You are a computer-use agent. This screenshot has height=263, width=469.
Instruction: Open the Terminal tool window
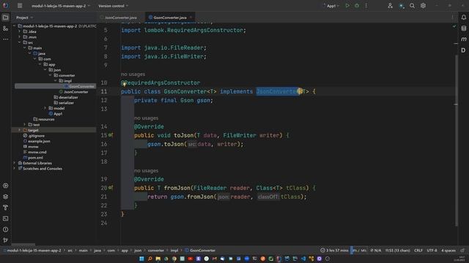pyautogui.click(x=5, y=218)
